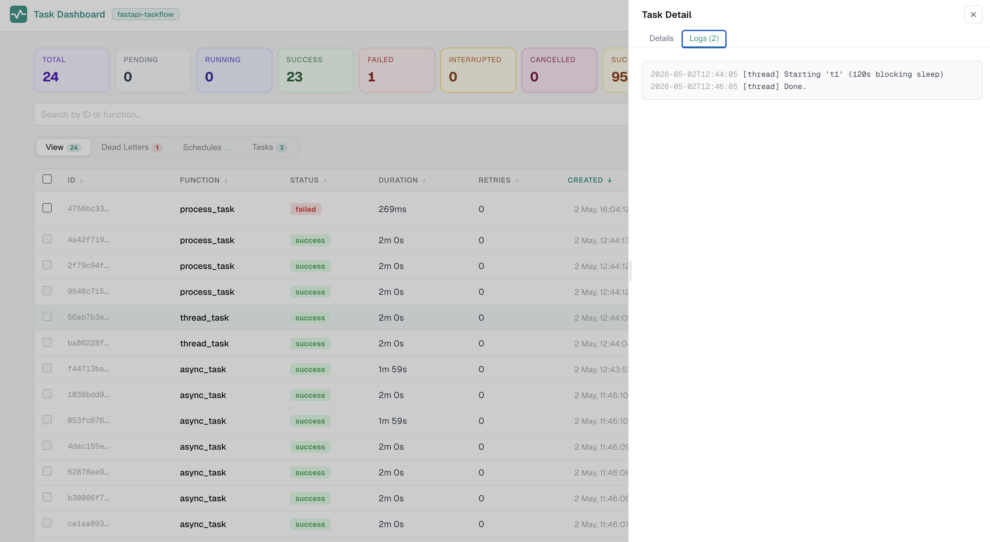
Task: Click the Interrupted 0 stat card
Action: pos(478,70)
